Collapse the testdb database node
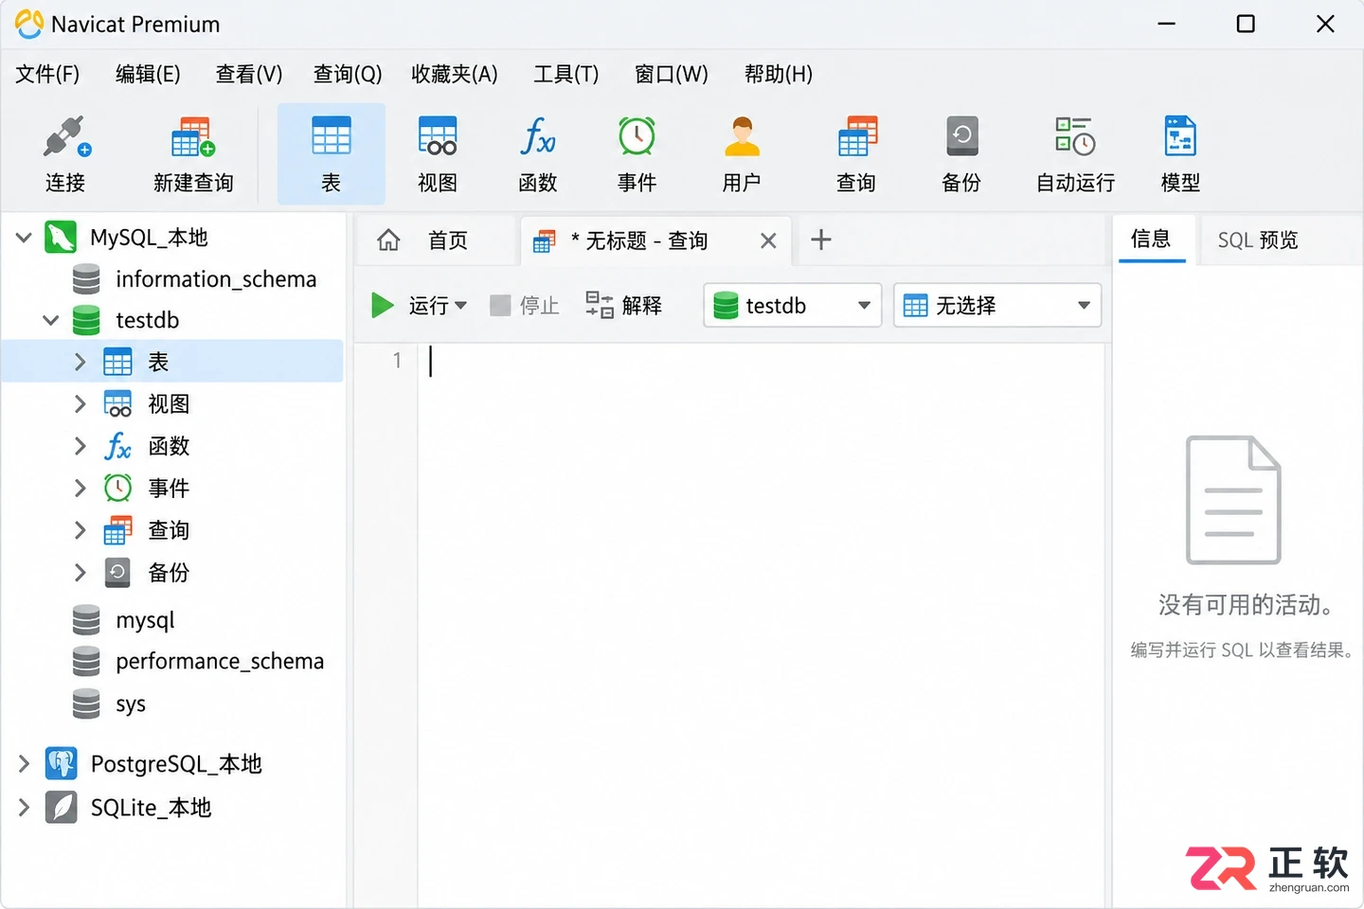The width and height of the screenshot is (1364, 909). (50, 320)
